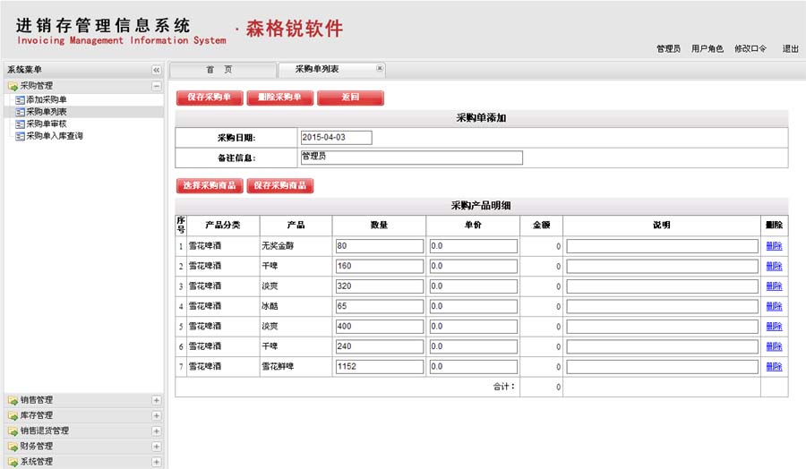806x469 pixels.
Task: Collapse the 系统菜单 sidebar panel
Action: [x=156, y=70]
